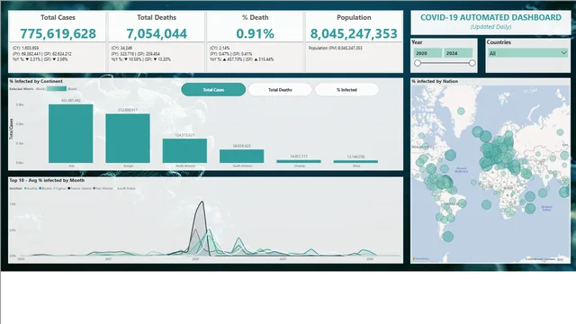Viewport: 576px width, 324px height.
Task: Switch metric to Total Deaths
Action: click(280, 90)
